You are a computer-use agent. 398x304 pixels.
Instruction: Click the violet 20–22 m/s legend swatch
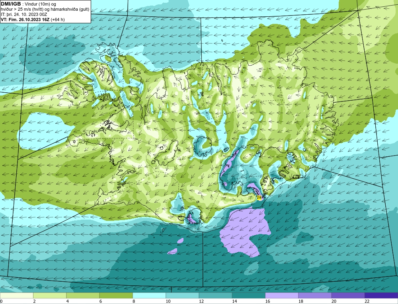click(348, 296)
